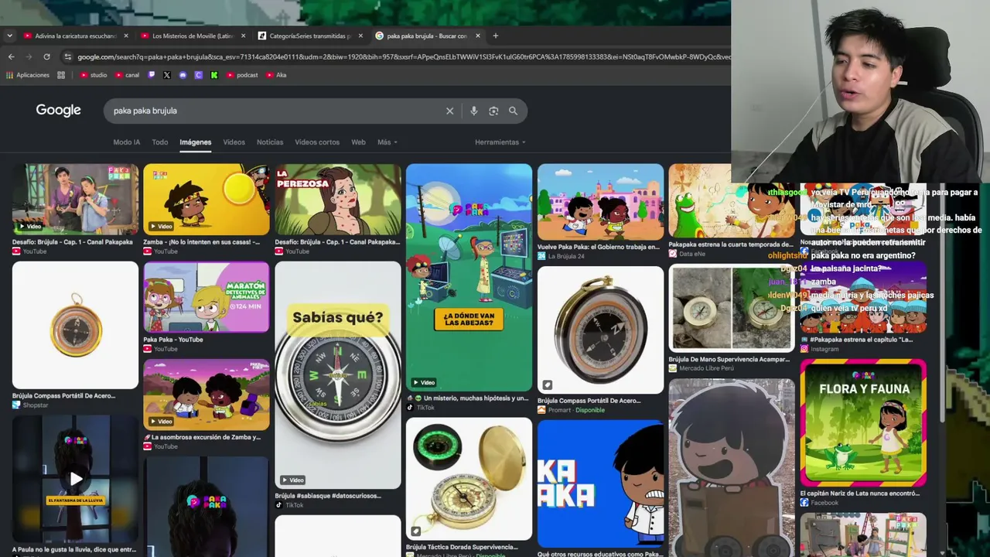
Task: Go forward to the next page
Action: 29,56
